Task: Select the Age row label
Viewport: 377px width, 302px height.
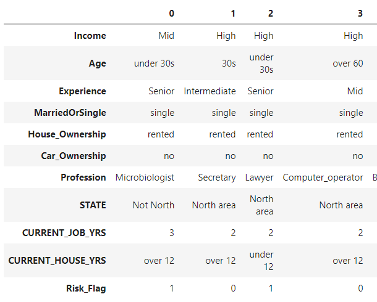Action: click(97, 63)
